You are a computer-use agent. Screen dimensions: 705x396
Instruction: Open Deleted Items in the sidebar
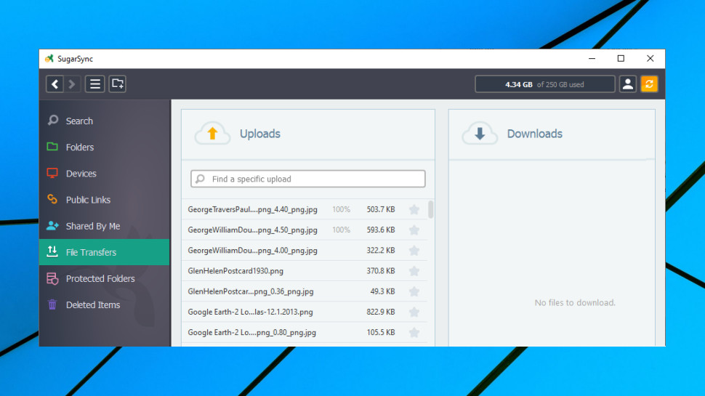click(105, 304)
